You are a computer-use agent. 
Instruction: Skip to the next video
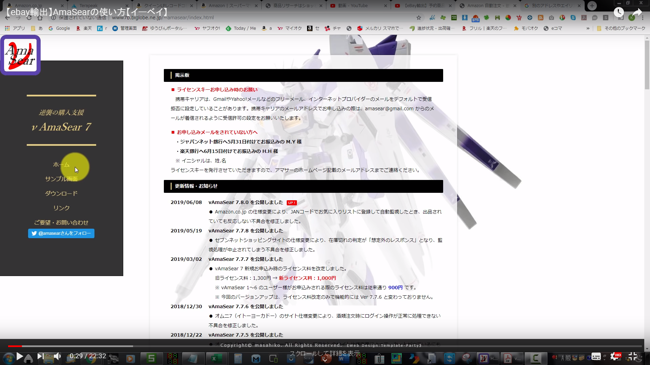click(x=40, y=356)
